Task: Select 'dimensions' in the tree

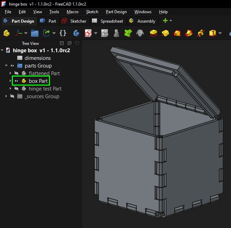Action: pyautogui.click(x=38, y=58)
